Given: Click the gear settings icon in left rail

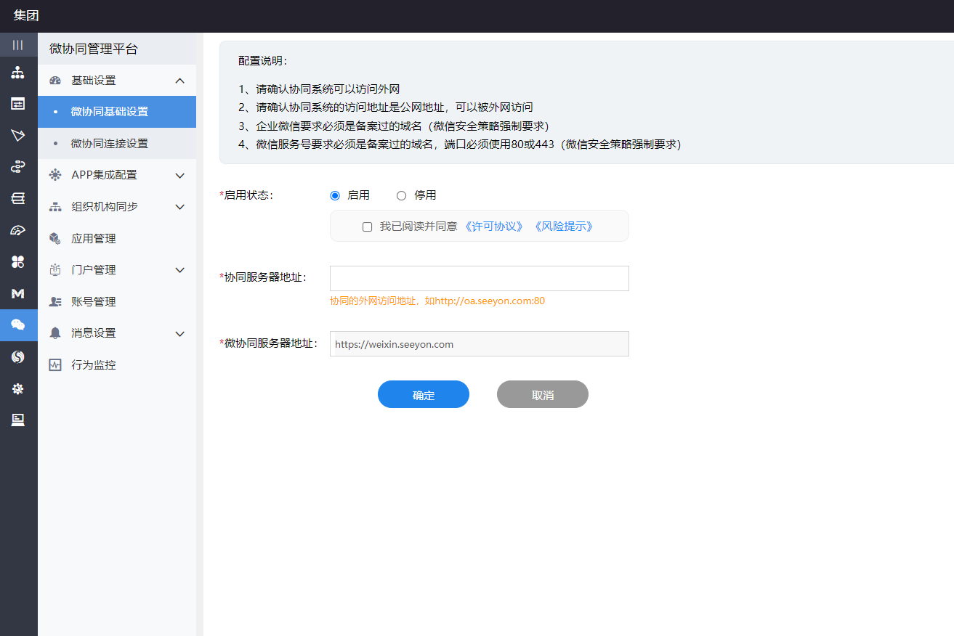Looking at the screenshot, I should 18,388.
